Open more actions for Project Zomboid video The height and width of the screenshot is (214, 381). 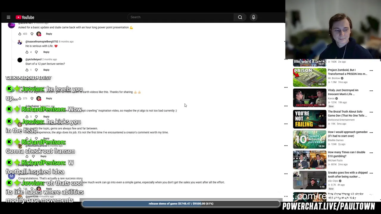click(x=371, y=70)
